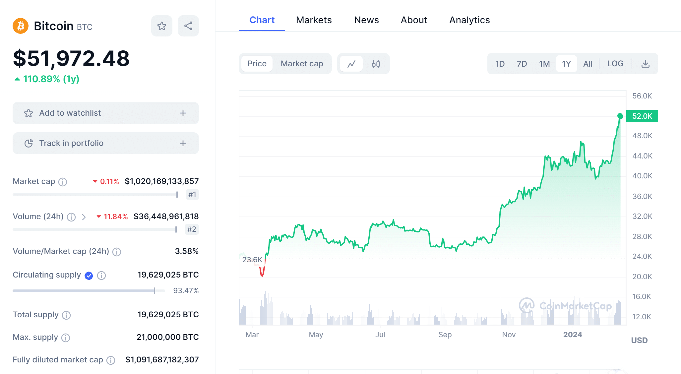The height and width of the screenshot is (374, 681).
Task: Select the All time range button
Action: click(588, 64)
